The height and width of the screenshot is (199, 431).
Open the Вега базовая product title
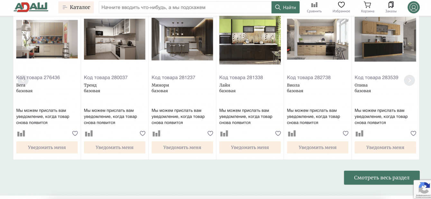[24, 88]
